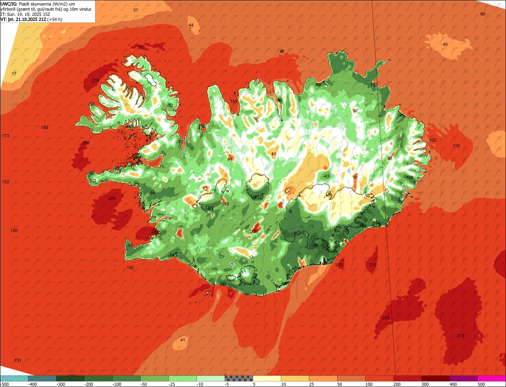The image size is (506, 387).
Task: Select the checkered -5 to 5 legend swatch
Action: tap(239, 378)
